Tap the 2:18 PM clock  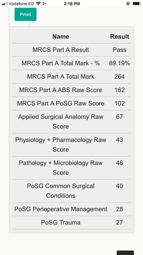pyautogui.click(x=72, y=4)
